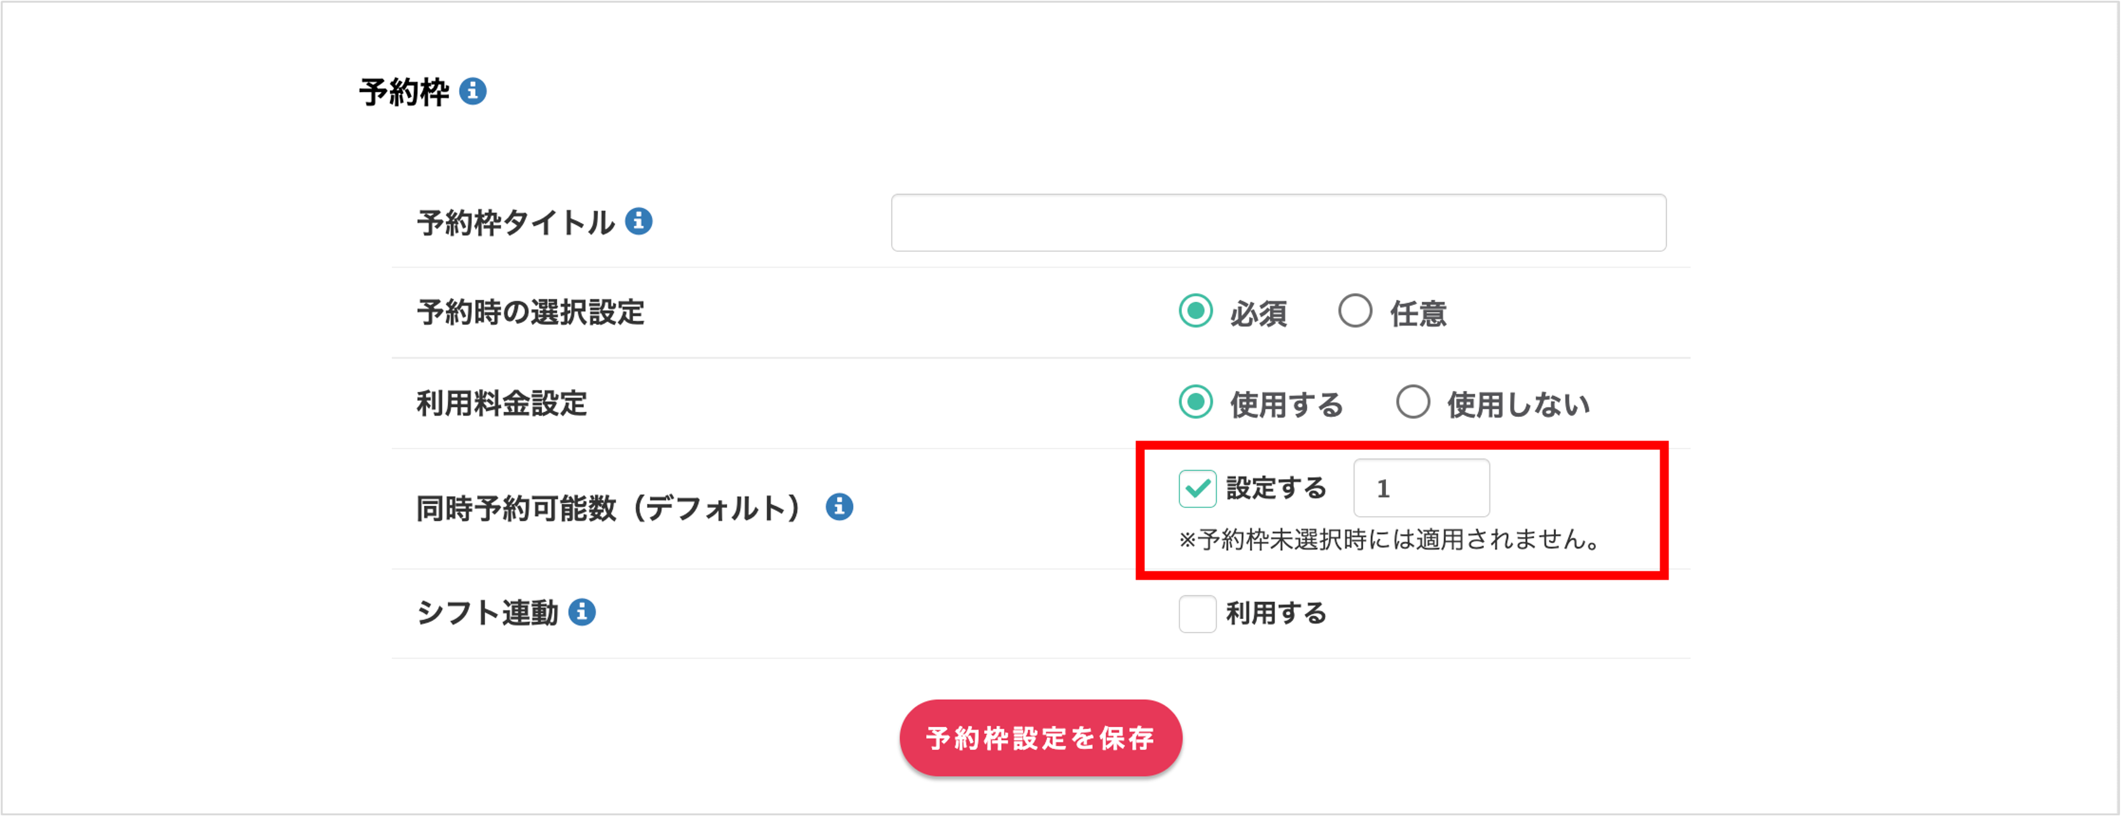The width and height of the screenshot is (2122, 818).
Task: Click info icon beside 同時予約可能数（デフォルト）
Action: pyautogui.click(x=838, y=507)
